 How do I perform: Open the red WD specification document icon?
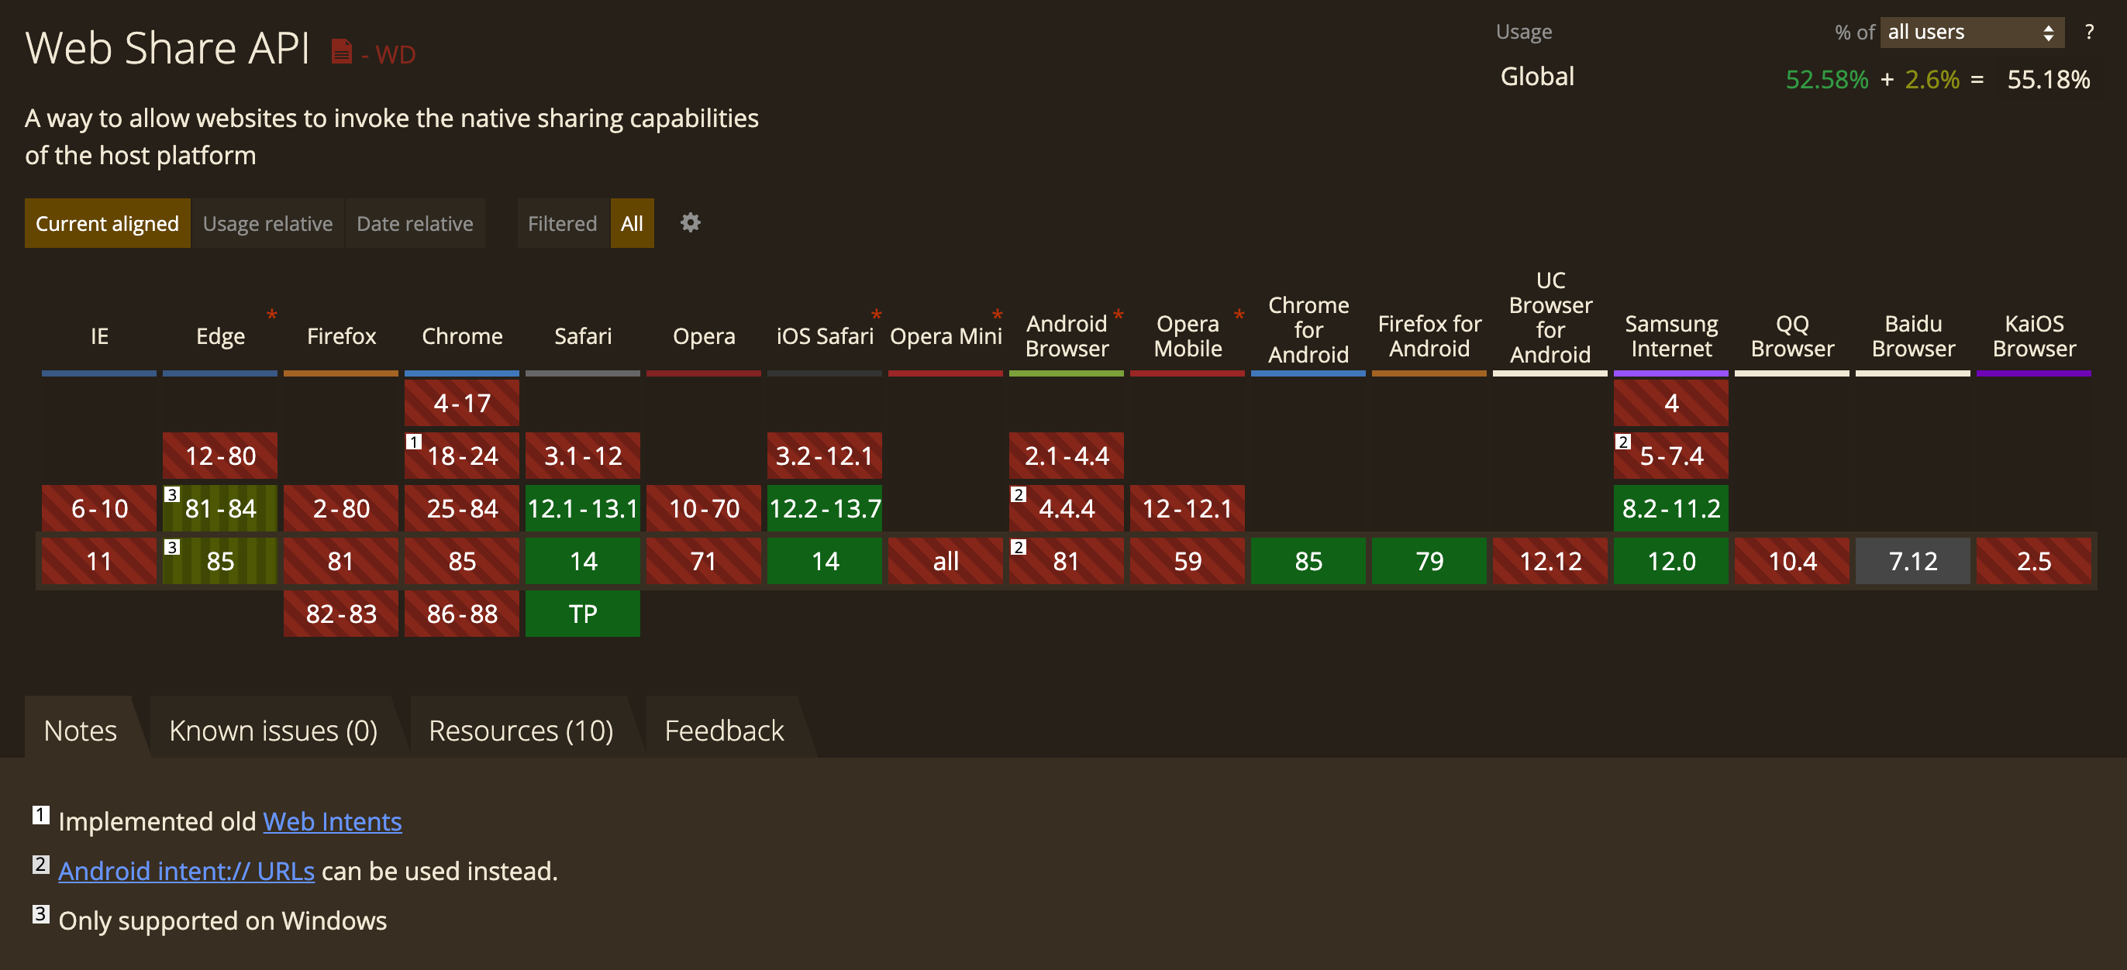click(341, 52)
